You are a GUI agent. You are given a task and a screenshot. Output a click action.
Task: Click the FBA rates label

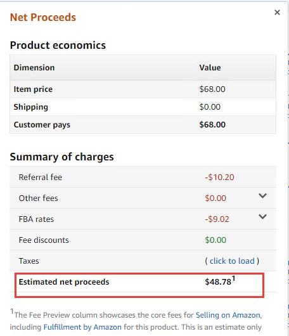pyautogui.click(x=36, y=219)
